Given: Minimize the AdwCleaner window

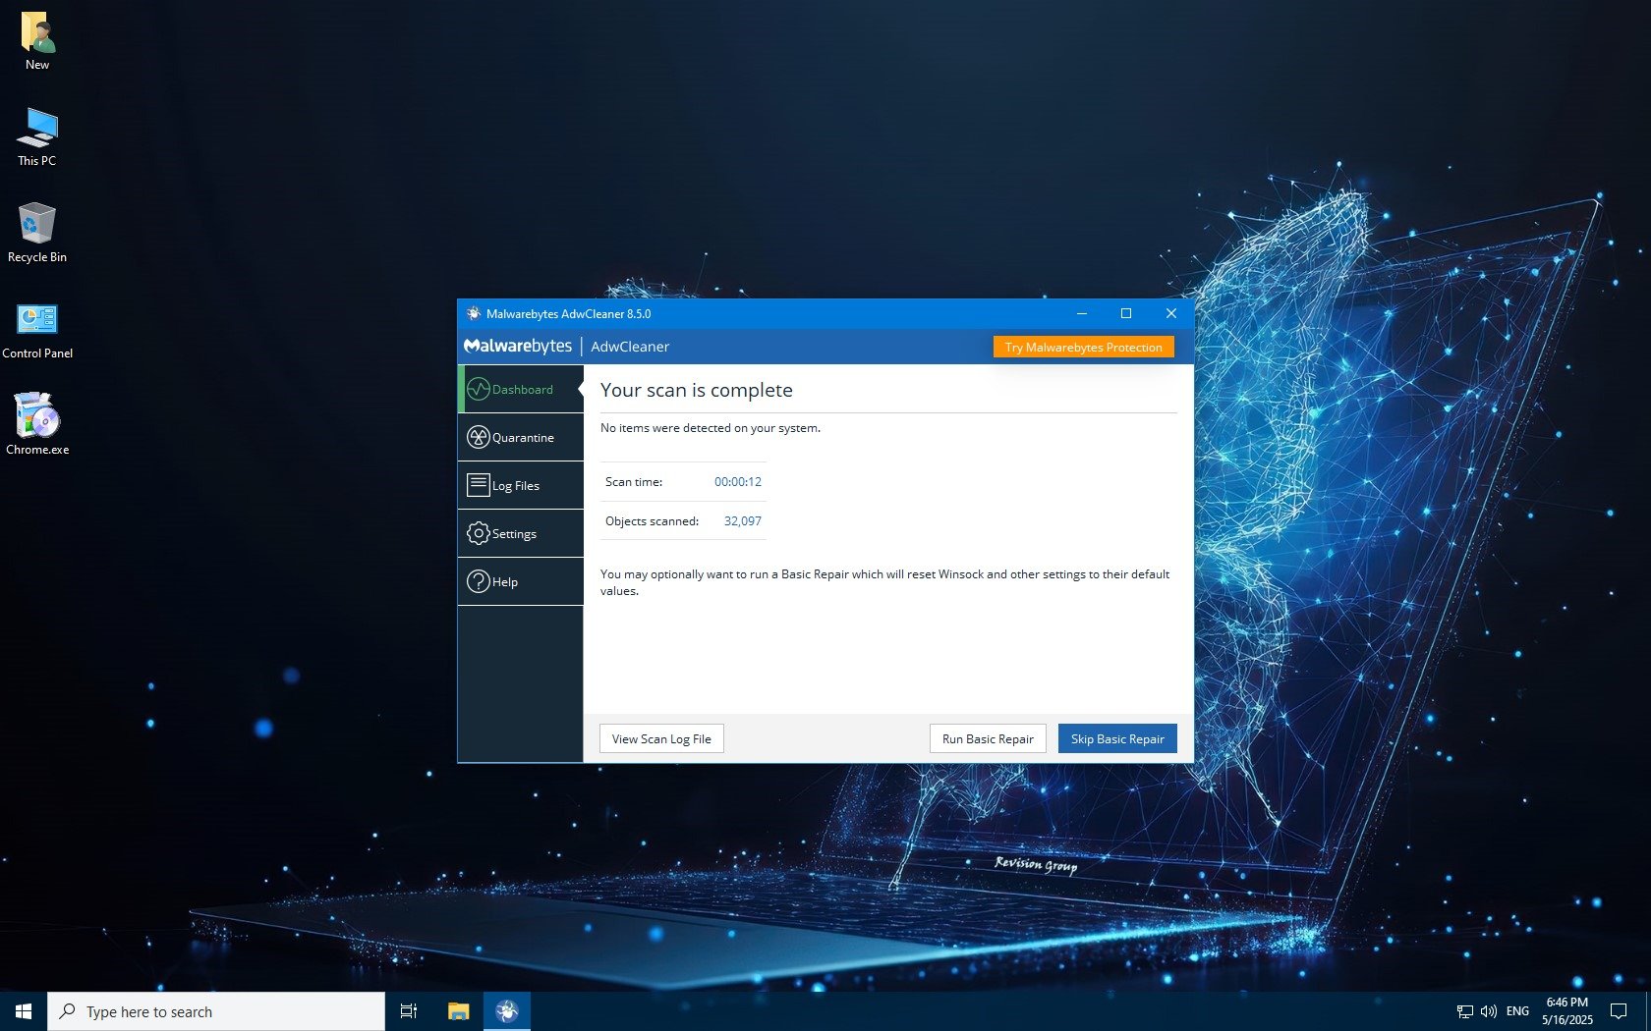Looking at the screenshot, I should (1082, 313).
